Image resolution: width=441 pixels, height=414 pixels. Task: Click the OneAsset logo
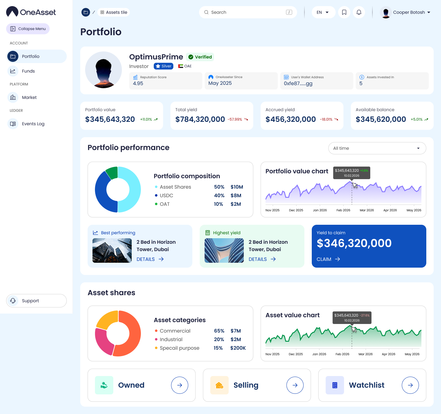(x=31, y=12)
